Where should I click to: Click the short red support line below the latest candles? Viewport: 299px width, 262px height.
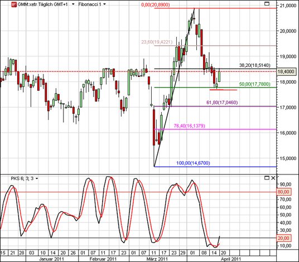coord(223,90)
